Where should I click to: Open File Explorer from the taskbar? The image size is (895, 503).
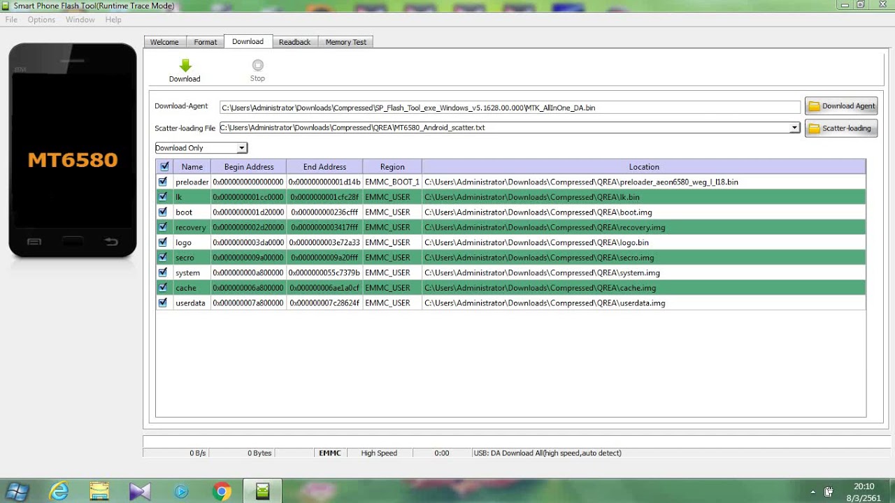tap(99, 492)
